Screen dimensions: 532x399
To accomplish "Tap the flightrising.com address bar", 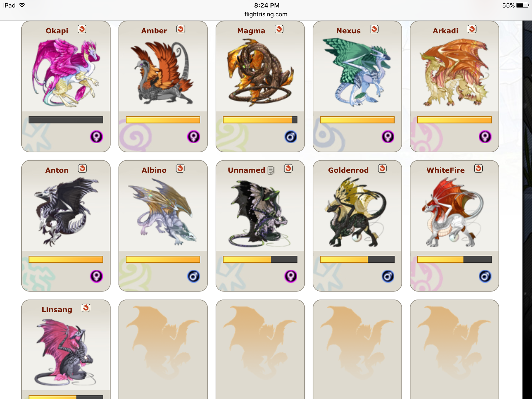I will [x=266, y=14].
